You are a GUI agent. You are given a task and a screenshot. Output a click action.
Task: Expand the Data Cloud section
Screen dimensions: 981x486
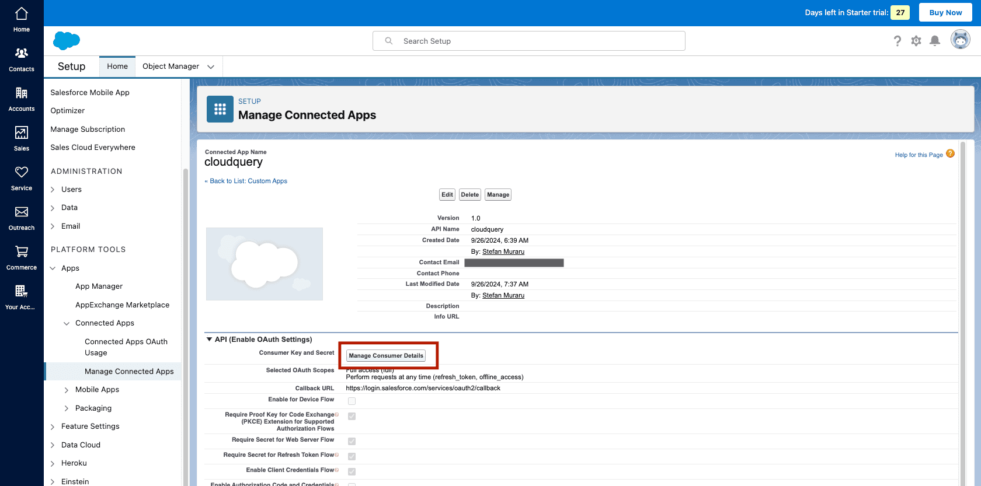[53, 445]
